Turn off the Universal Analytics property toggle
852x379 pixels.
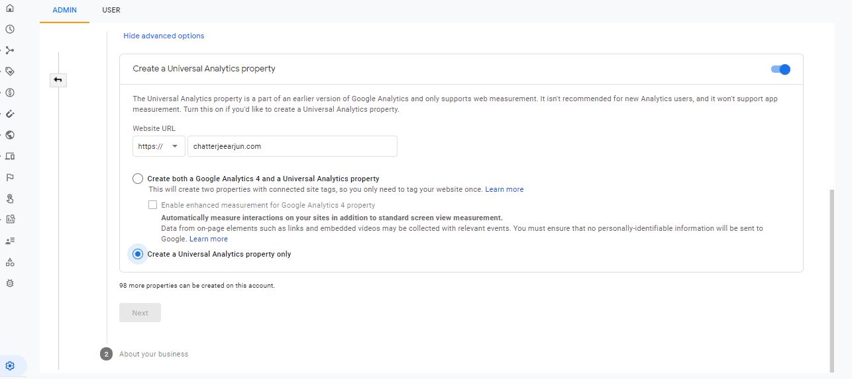coord(781,69)
